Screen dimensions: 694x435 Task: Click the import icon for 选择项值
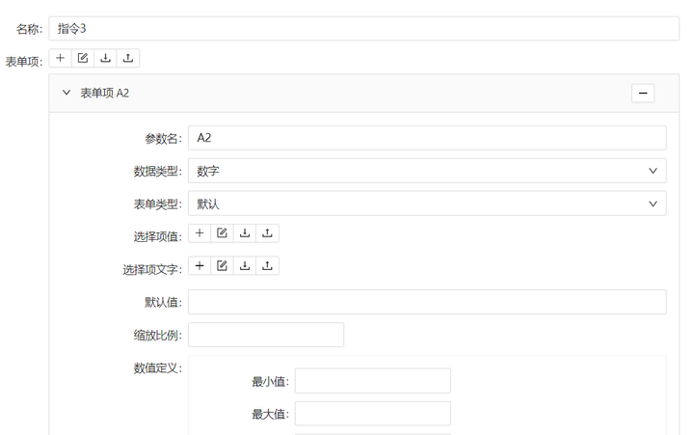coord(245,233)
